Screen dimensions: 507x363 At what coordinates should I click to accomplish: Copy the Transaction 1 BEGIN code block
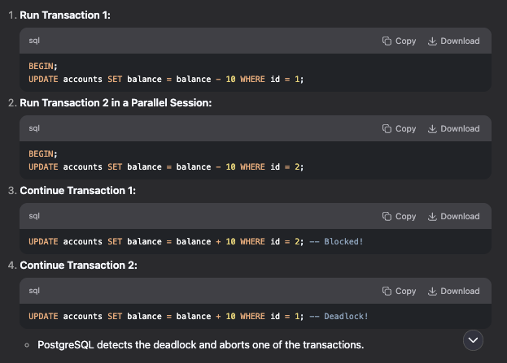coord(399,41)
